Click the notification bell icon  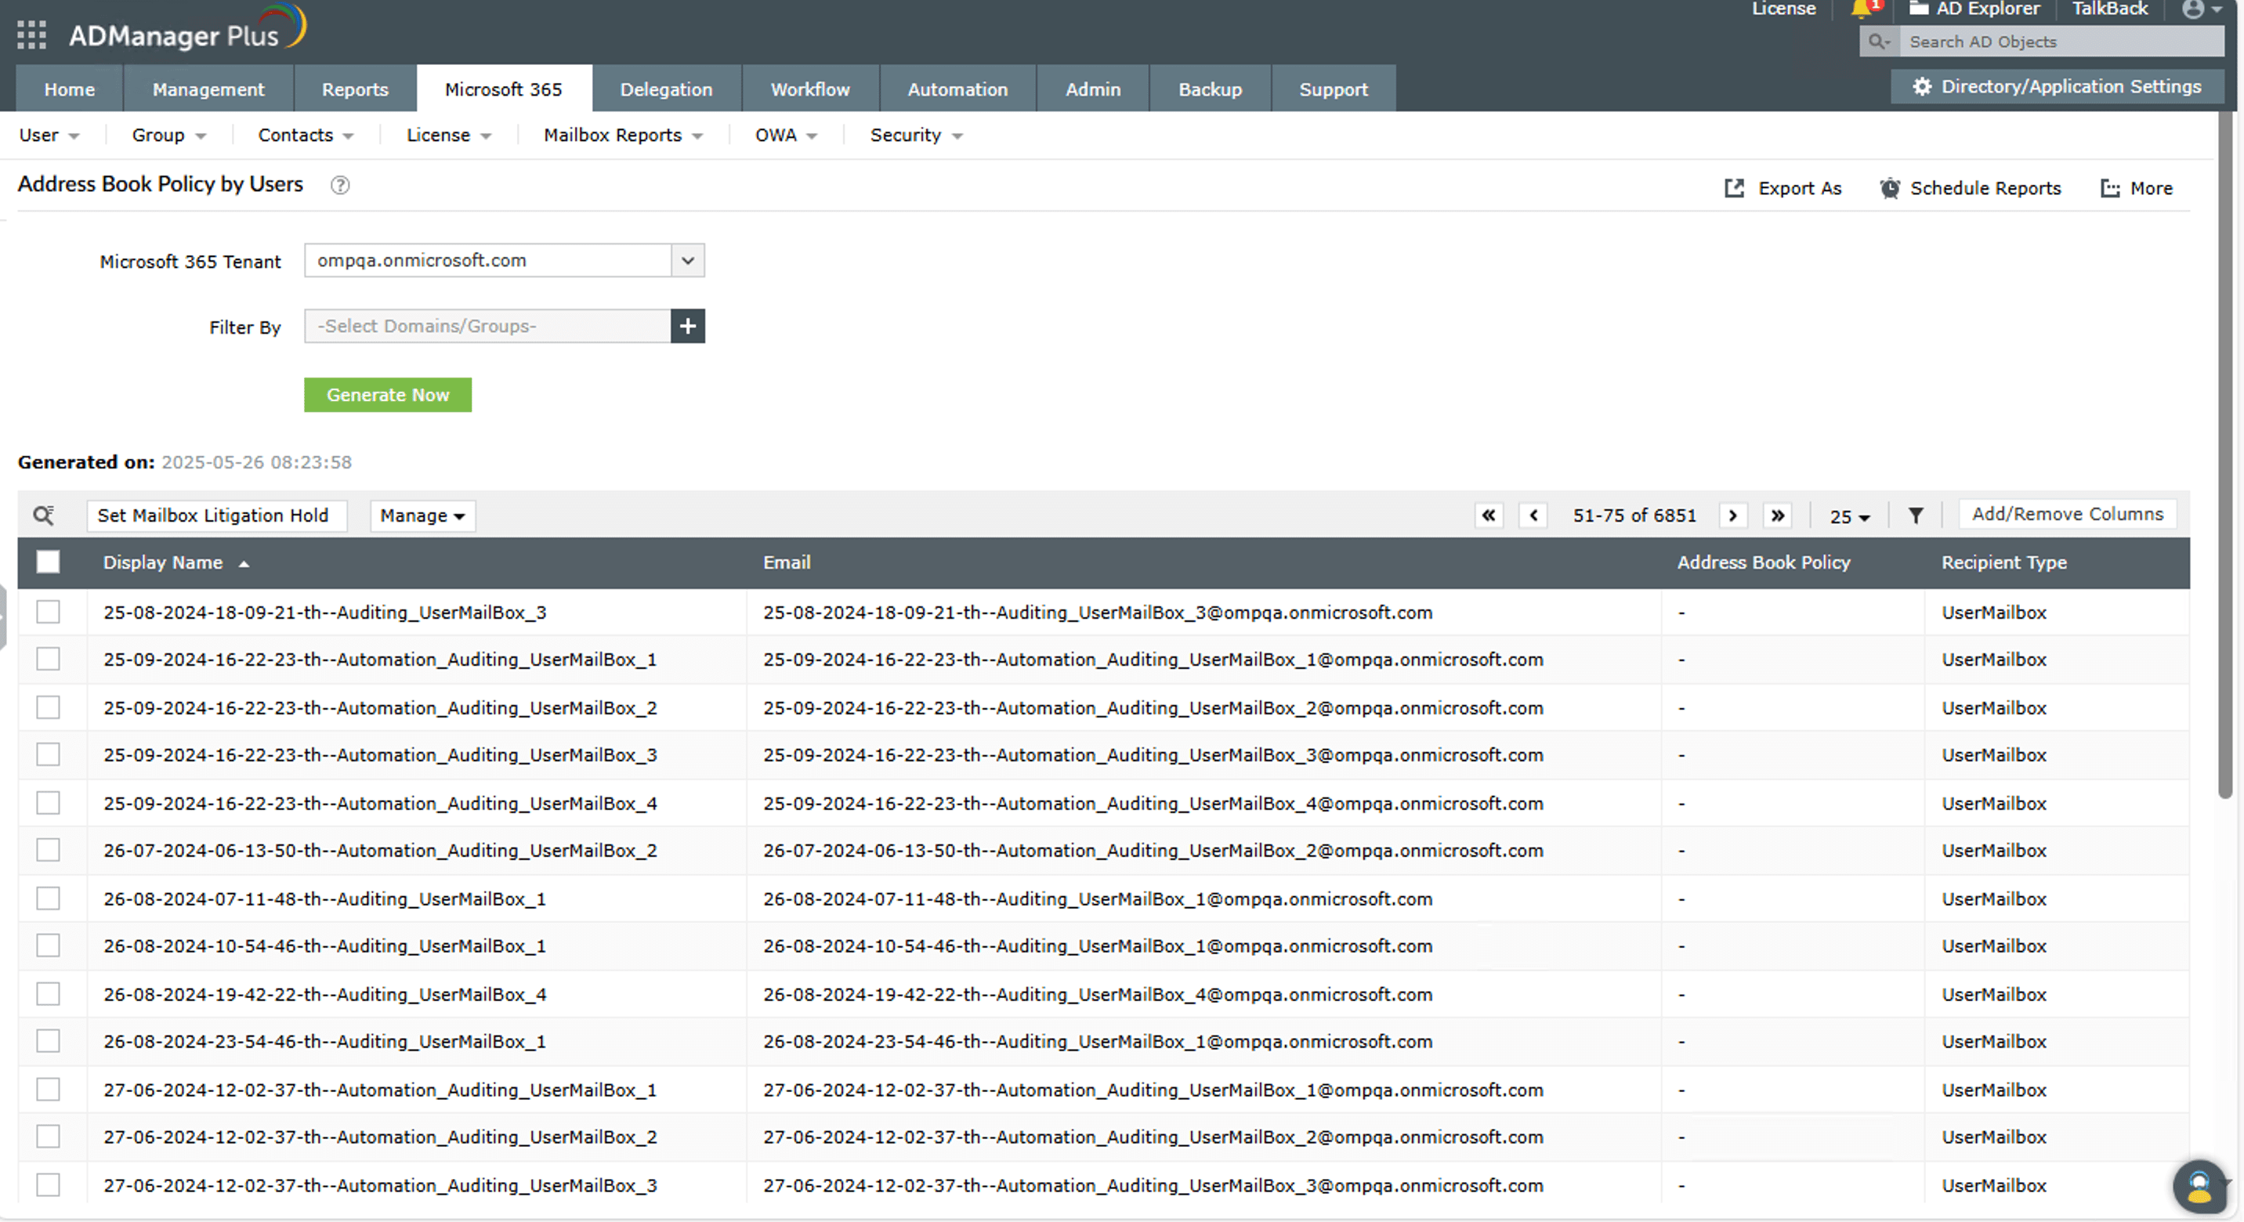click(x=1862, y=9)
